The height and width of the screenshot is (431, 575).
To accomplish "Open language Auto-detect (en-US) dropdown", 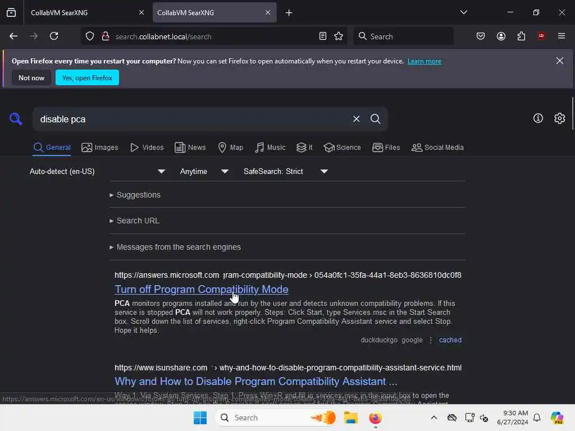I will (x=97, y=172).
